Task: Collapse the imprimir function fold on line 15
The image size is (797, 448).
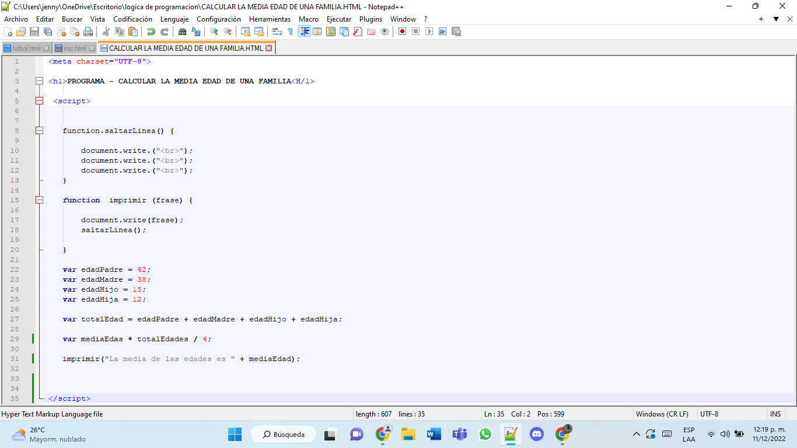Action: [39, 200]
